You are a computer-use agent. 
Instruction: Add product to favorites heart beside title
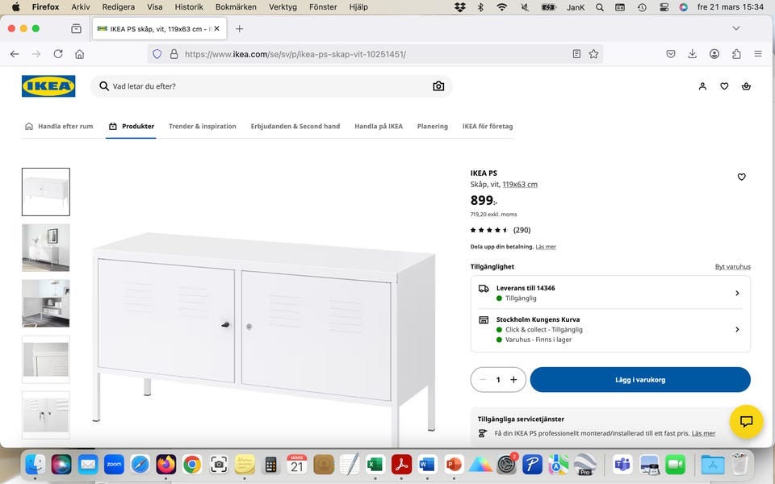click(x=741, y=177)
